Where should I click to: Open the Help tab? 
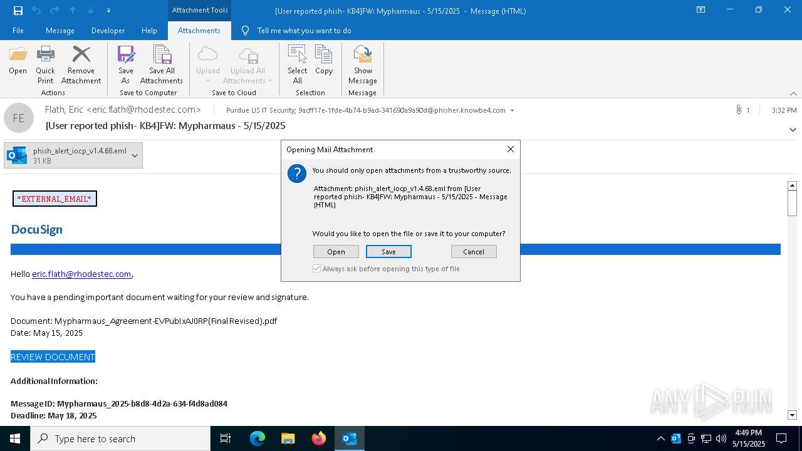click(149, 31)
